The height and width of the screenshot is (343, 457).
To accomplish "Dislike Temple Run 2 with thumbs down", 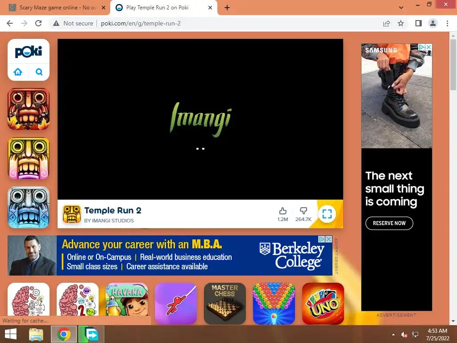I will tap(303, 214).
